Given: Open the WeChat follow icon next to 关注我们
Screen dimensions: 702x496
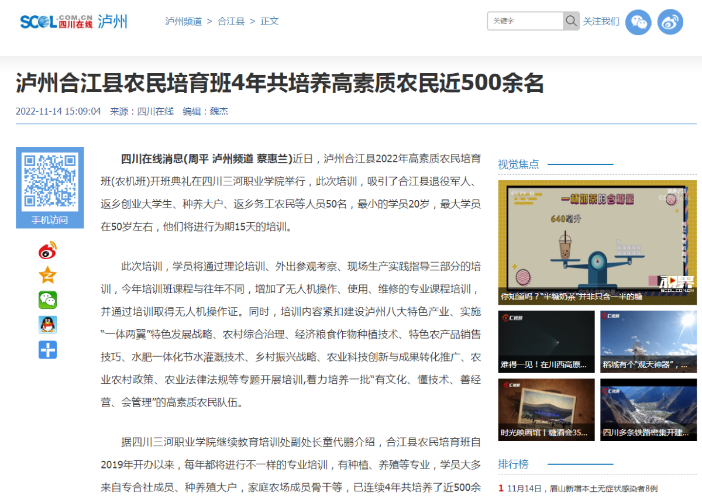Looking at the screenshot, I should point(638,22).
